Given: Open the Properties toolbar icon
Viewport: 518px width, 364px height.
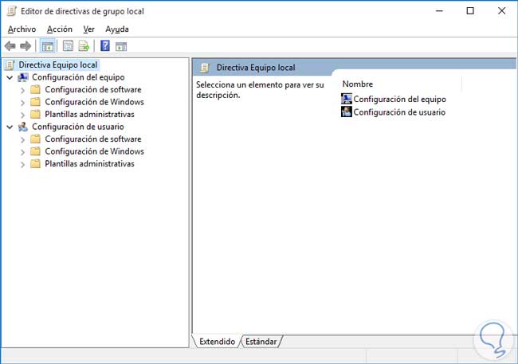Looking at the screenshot, I should click(68, 46).
